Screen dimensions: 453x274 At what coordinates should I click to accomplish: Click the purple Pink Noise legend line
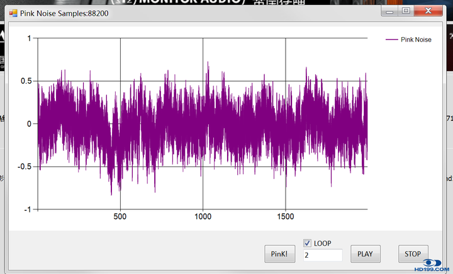coord(392,40)
